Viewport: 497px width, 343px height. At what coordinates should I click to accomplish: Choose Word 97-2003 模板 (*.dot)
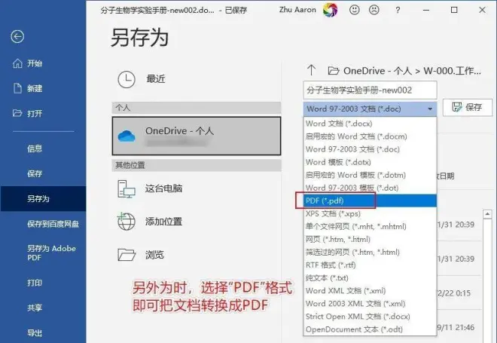pyautogui.click(x=370, y=188)
